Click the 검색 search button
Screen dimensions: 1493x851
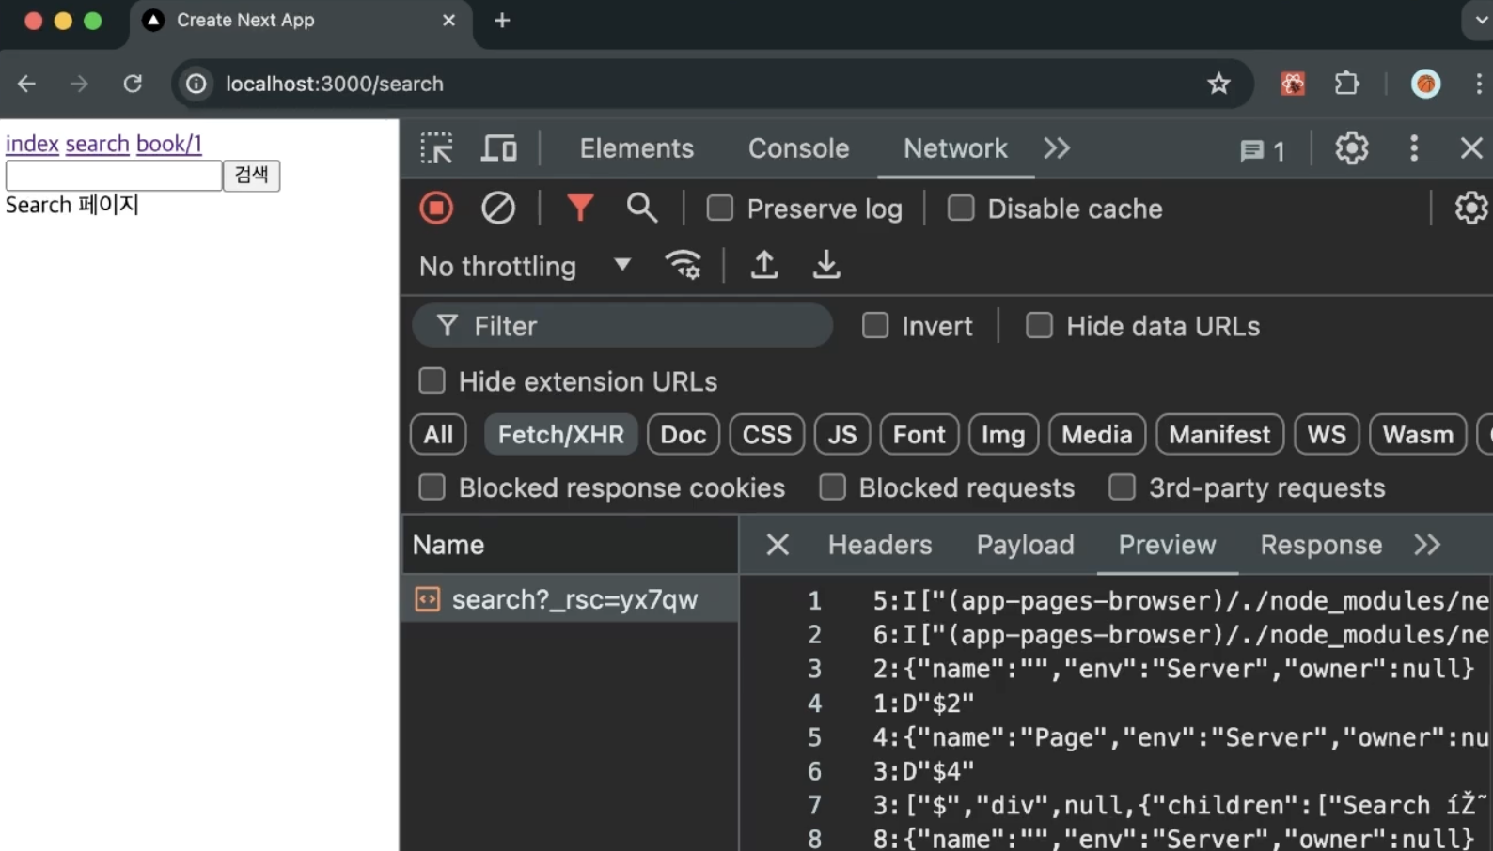pyautogui.click(x=251, y=175)
